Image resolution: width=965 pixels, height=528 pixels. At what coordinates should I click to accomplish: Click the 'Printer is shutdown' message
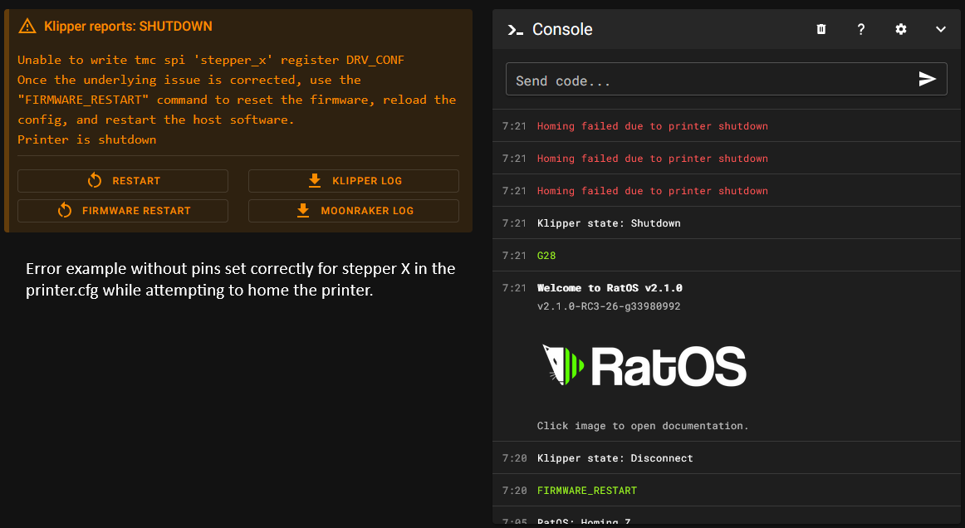(86, 139)
